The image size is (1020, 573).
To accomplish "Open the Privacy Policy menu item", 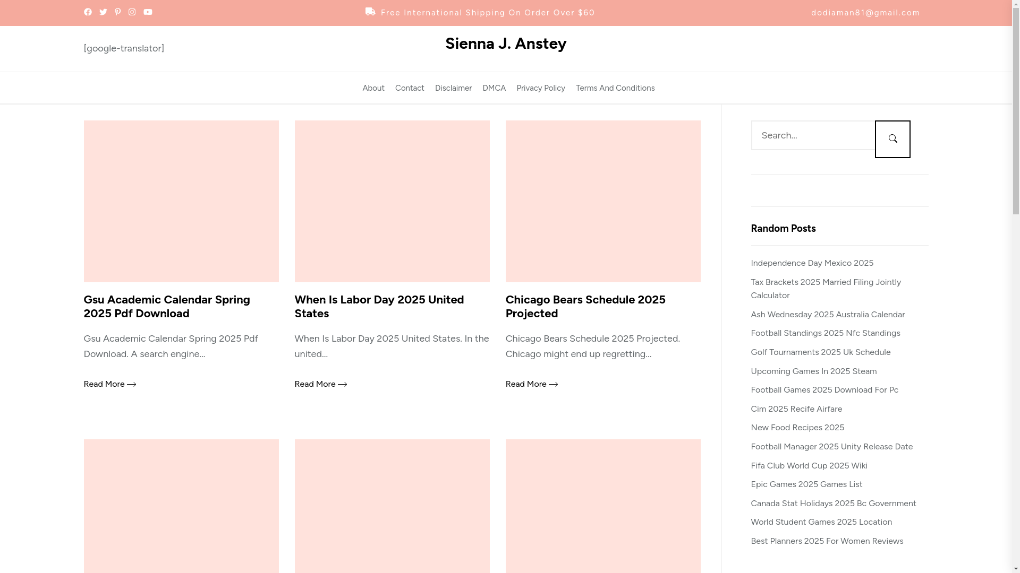I will [541, 88].
